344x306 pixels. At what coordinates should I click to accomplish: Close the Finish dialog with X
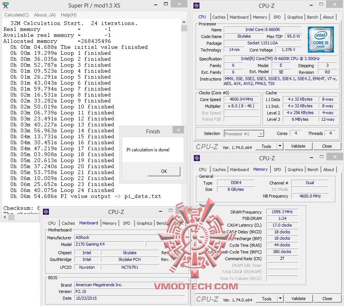click(179, 130)
